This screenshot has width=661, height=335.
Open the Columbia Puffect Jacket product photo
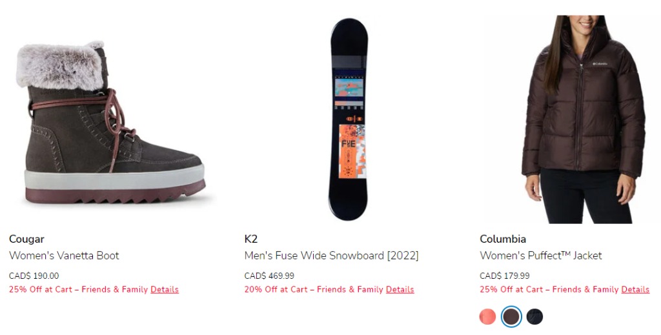pos(584,119)
